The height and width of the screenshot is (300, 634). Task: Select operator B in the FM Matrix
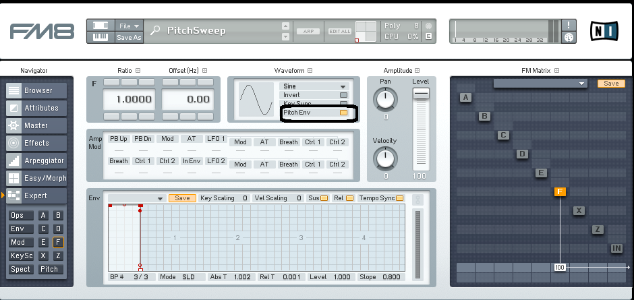(484, 117)
